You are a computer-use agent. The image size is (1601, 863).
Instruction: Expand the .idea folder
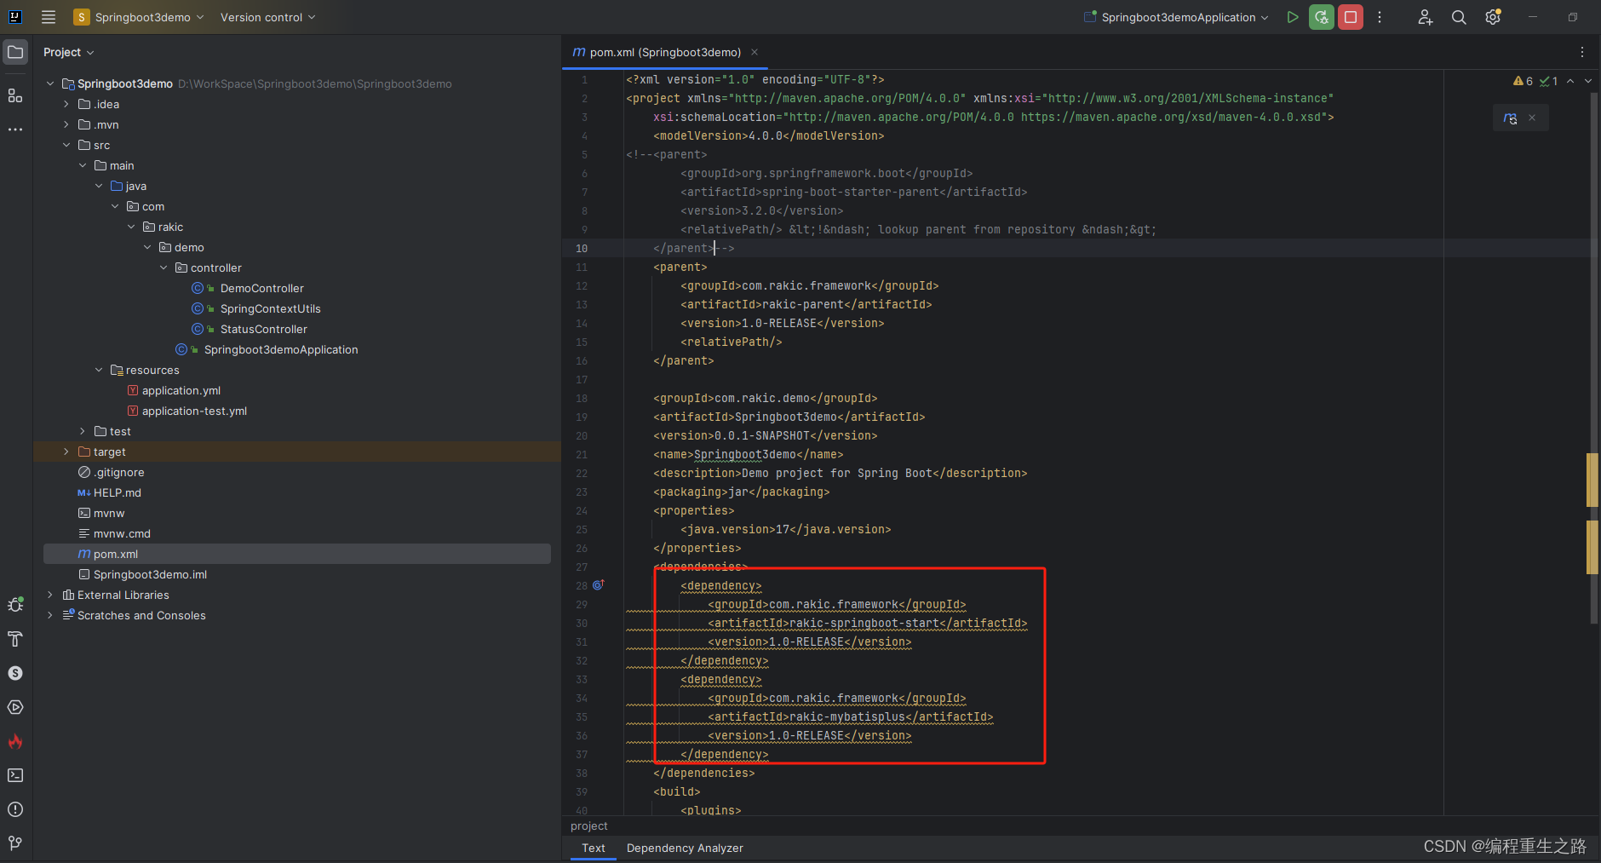[x=66, y=104]
